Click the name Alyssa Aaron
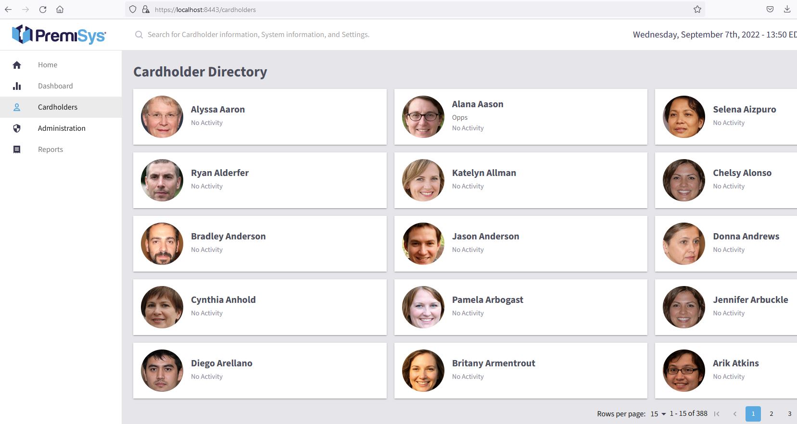Screen dimensions: 797x424 (218, 110)
